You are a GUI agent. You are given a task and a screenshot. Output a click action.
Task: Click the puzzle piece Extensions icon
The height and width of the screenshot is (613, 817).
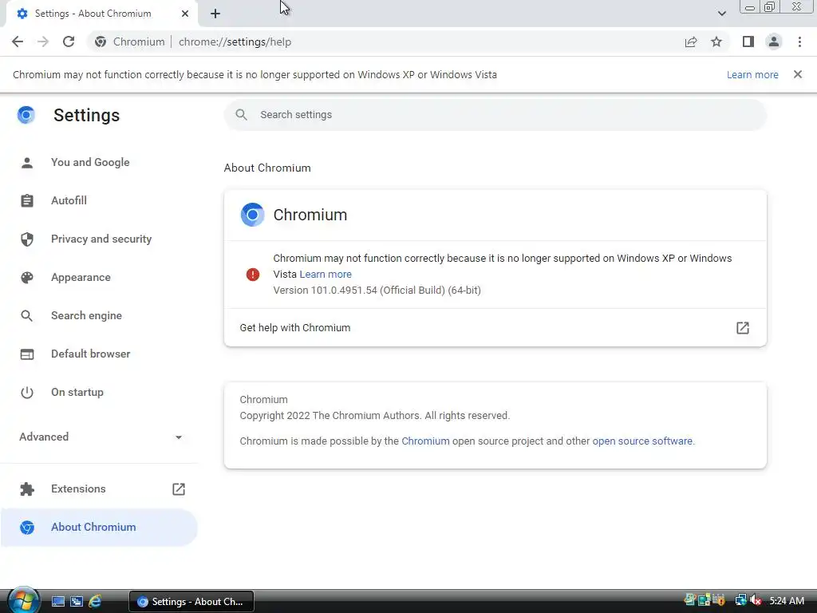[27, 489]
